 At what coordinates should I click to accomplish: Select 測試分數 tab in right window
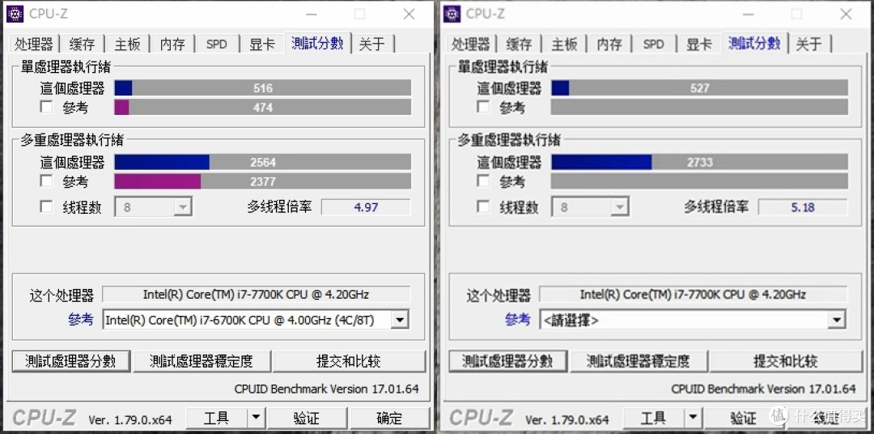[755, 43]
